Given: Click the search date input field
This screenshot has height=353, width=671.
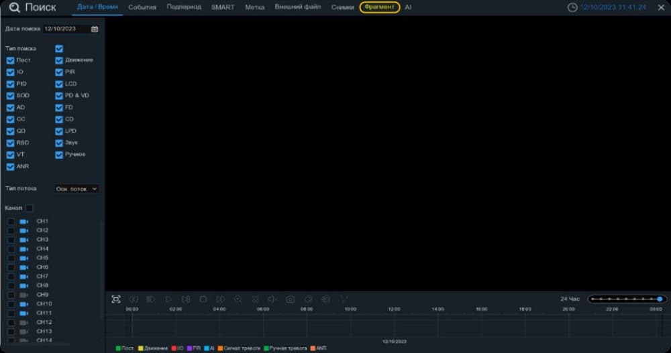Looking at the screenshot, I should click(66, 29).
